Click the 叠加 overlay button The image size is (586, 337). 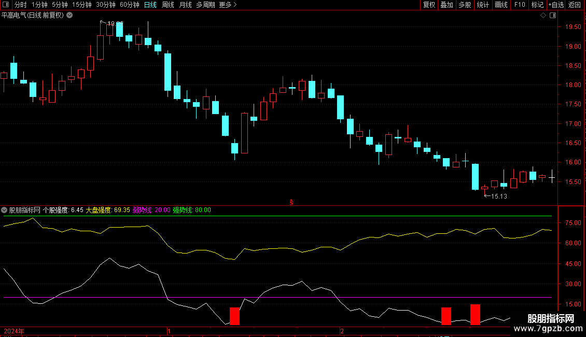coord(447,5)
